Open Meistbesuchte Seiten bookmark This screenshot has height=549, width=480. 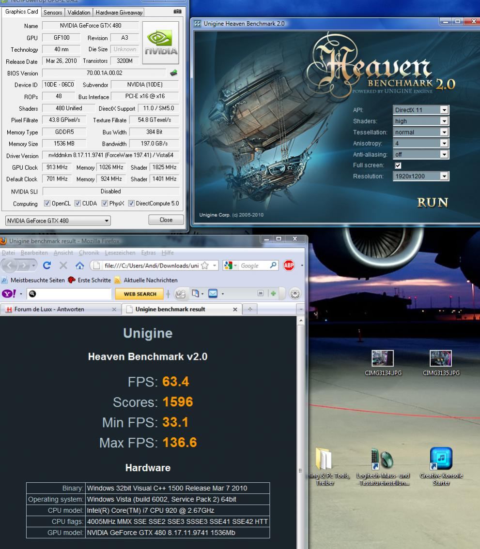33,280
